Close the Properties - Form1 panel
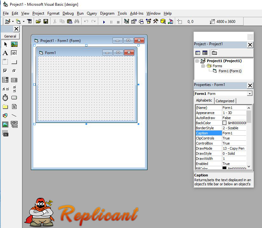The image size is (262, 228). coord(250,86)
